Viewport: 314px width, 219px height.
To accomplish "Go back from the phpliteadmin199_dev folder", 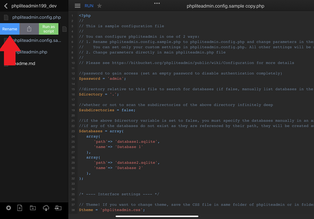I will coord(6,6).
